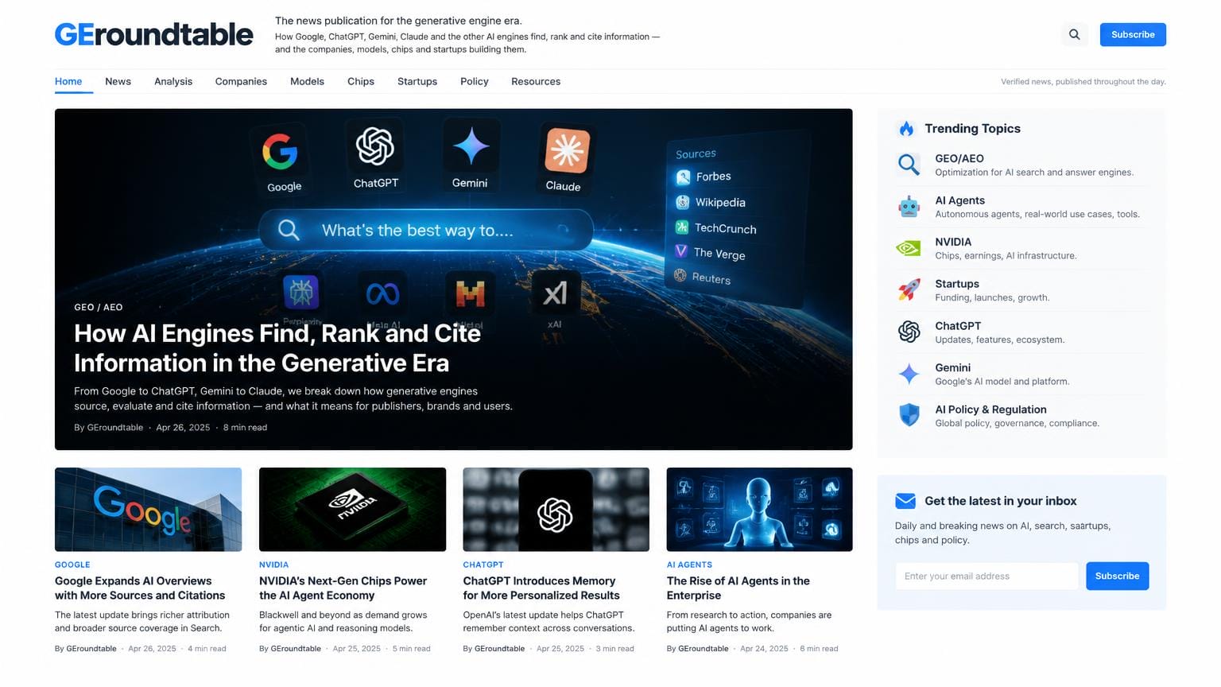Screen dimensions: 1221x687
Task: Click the NVIDIA chip article thumbnail
Action: pyautogui.click(x=352, y=510)
